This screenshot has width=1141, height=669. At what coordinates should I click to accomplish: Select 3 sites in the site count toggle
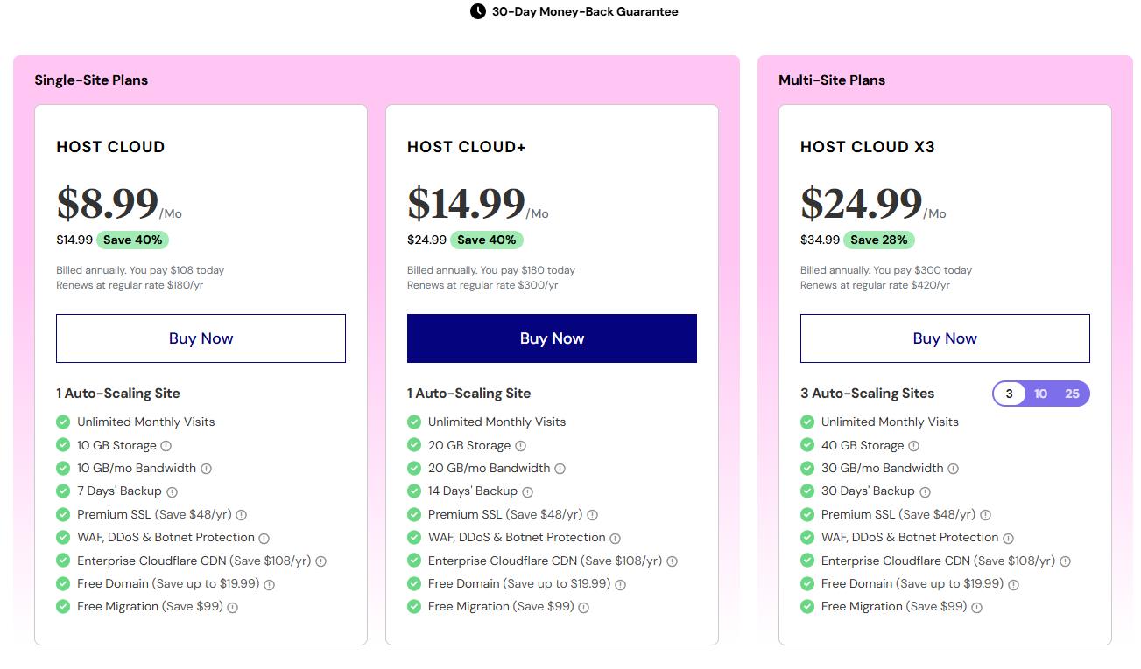tap(1009, 394)
